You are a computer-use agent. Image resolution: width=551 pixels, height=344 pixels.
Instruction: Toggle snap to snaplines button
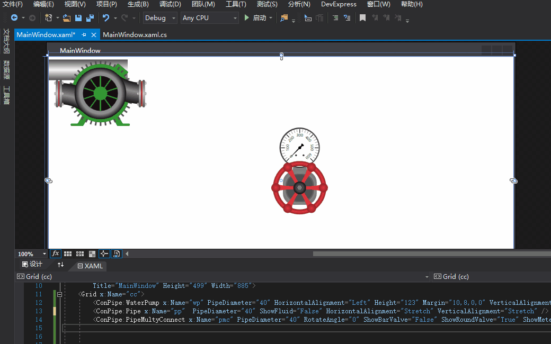pos(104,254)
